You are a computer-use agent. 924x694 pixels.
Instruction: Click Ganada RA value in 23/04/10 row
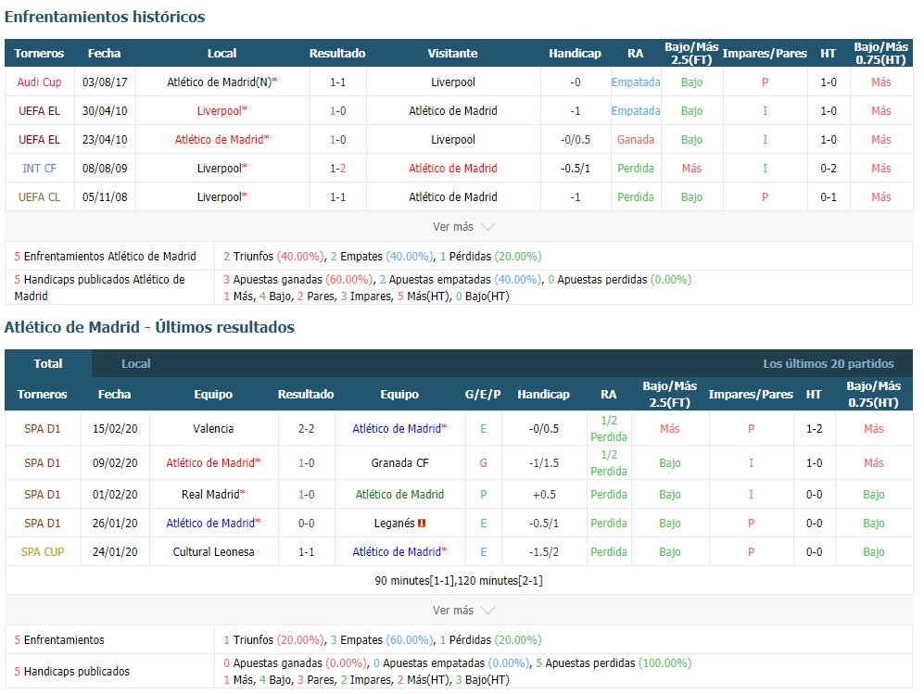[635, 140]
